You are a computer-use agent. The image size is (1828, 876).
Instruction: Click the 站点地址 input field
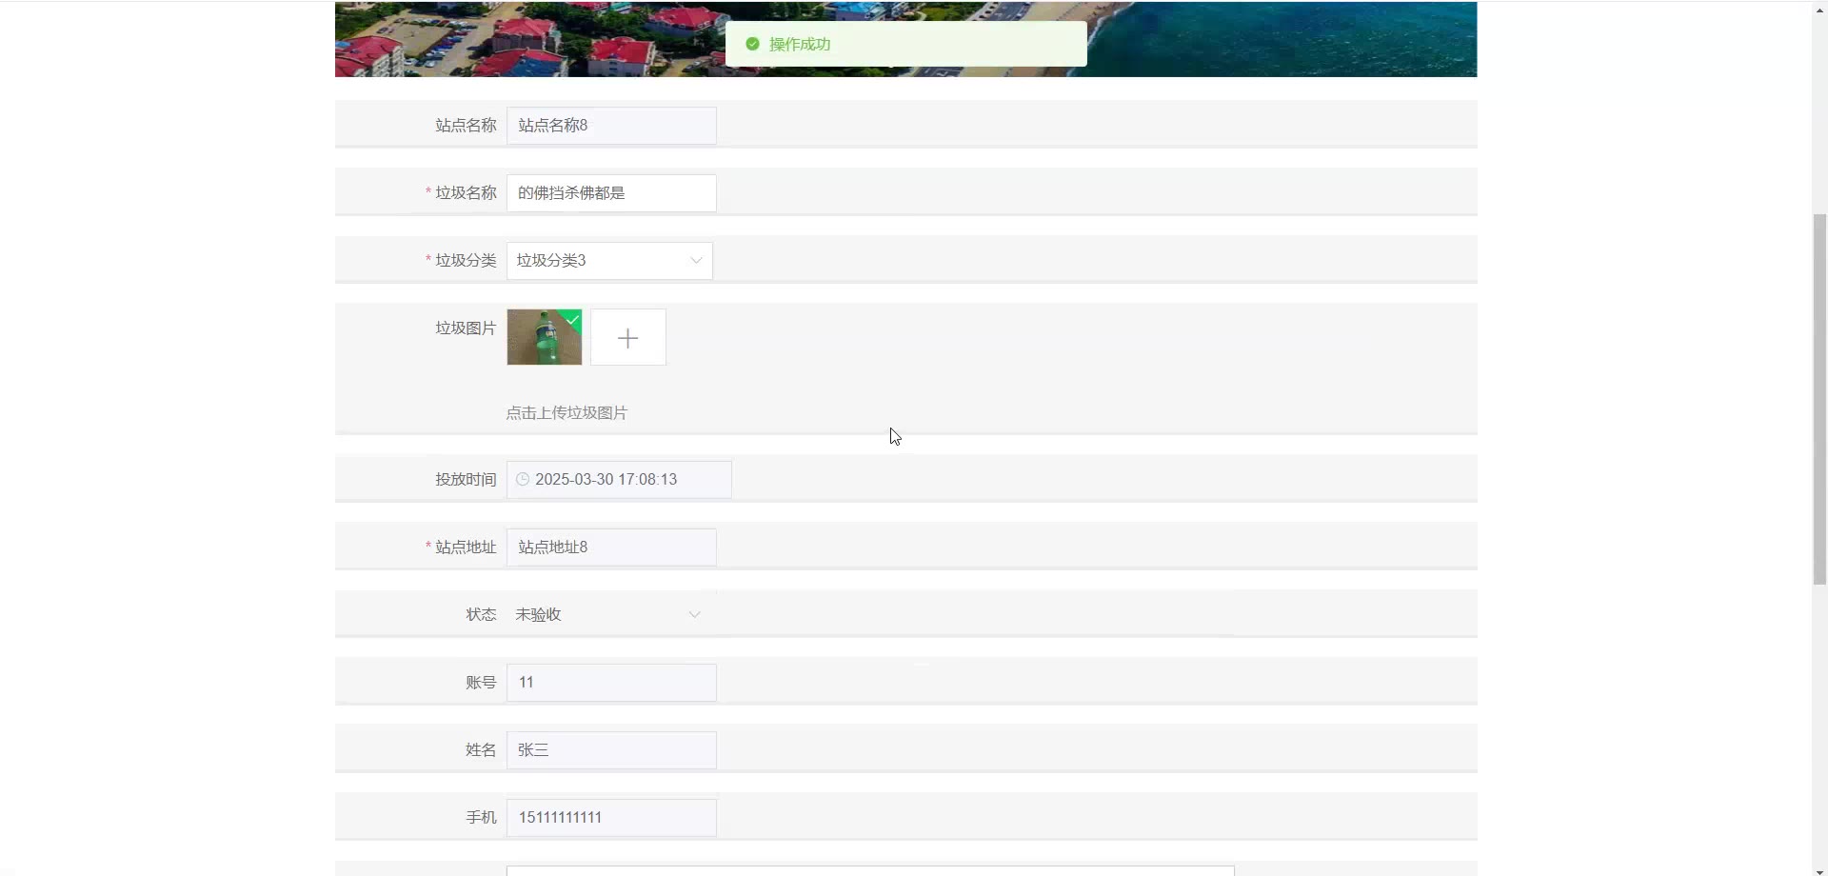point(611,547)
